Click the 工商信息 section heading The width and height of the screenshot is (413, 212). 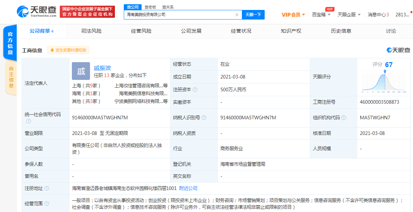(x=32, y=50)
